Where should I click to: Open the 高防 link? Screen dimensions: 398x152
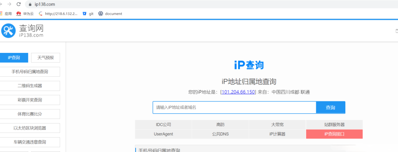point(220,125)
